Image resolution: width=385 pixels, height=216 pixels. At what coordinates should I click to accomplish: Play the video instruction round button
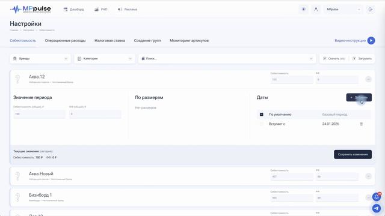[371, 40]
